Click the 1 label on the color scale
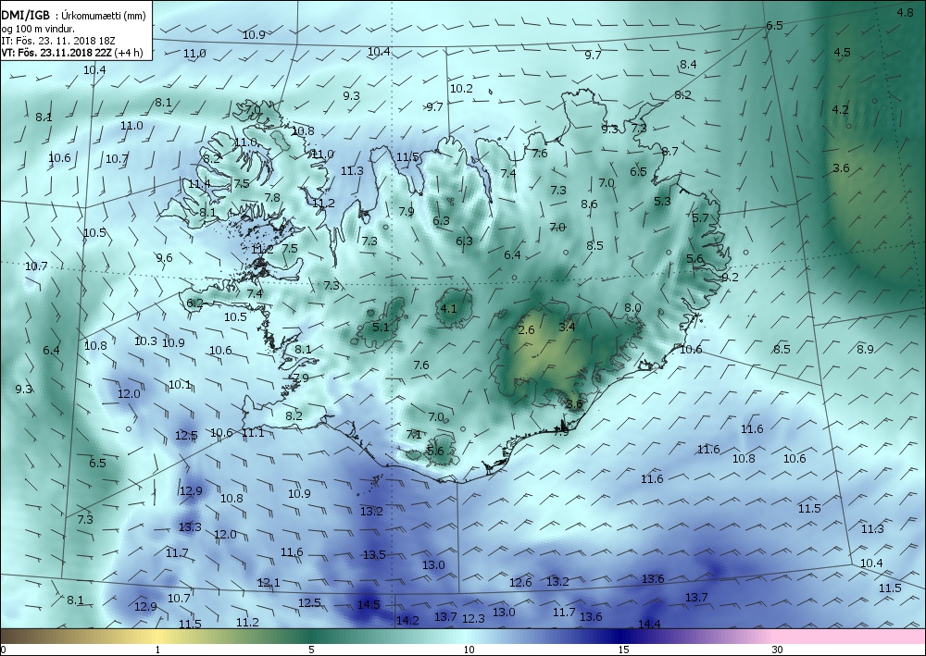Screen dimensions: 926x656 coord(157,650)
